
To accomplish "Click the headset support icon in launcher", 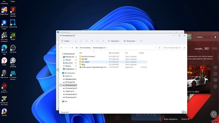I will 214,114.
